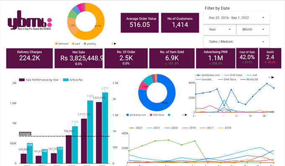The image size is (285, 166).
Task: Click the 638 bar value label
Action: tap(30, 145)
